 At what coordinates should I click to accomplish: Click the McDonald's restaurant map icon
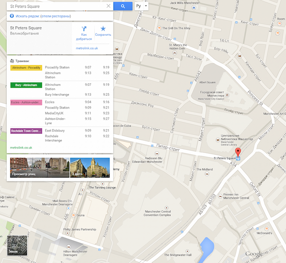click(262, 228)
